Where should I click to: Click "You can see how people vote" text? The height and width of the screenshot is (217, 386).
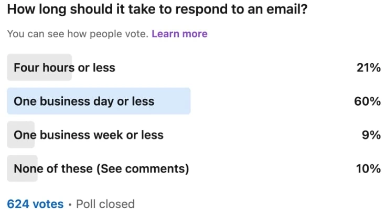click(x=78, y=34)
